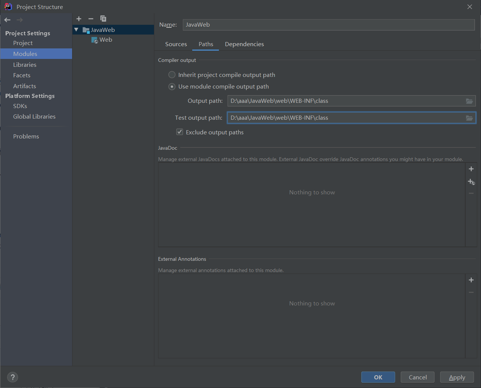Click the IntelliJ logo in title bar
The image size is (481, 388).
pos(8,7)
